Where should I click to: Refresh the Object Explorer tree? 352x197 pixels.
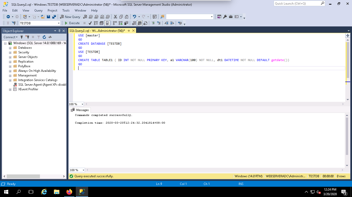click(x=44, y=37)
